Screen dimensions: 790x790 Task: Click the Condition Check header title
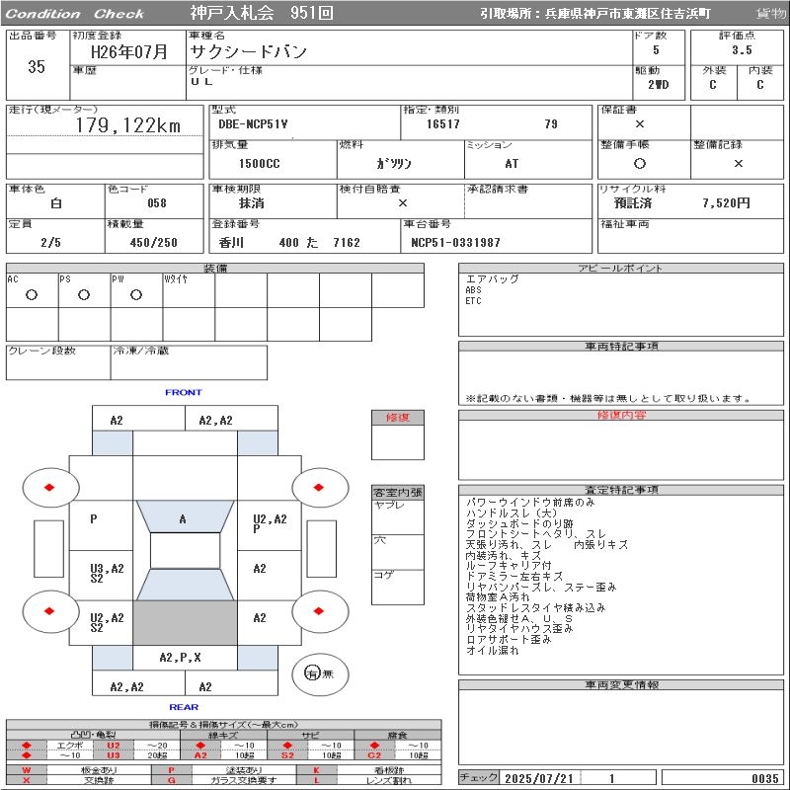tap(76, 14)
